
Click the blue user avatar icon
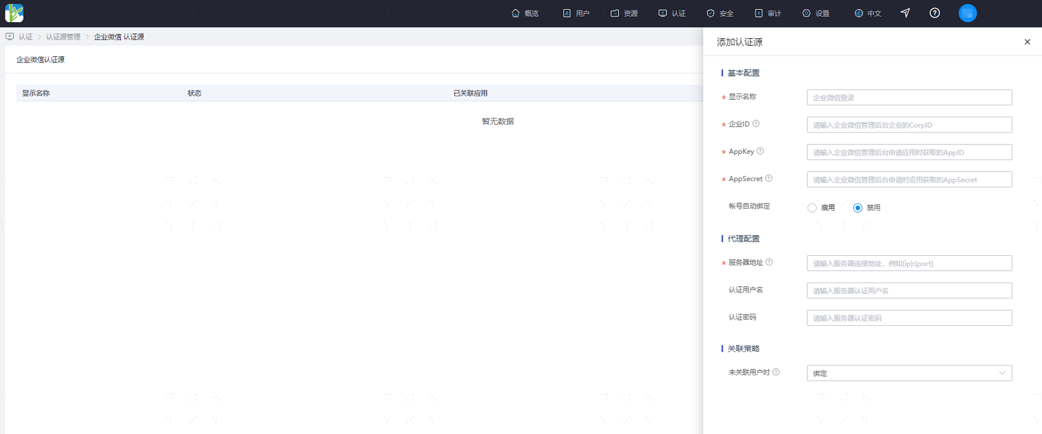point(968,13)
